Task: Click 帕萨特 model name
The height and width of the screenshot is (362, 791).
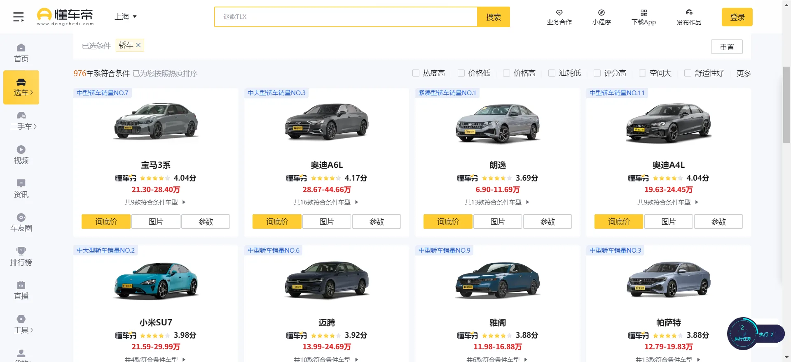Action: [x=669, y=323]
